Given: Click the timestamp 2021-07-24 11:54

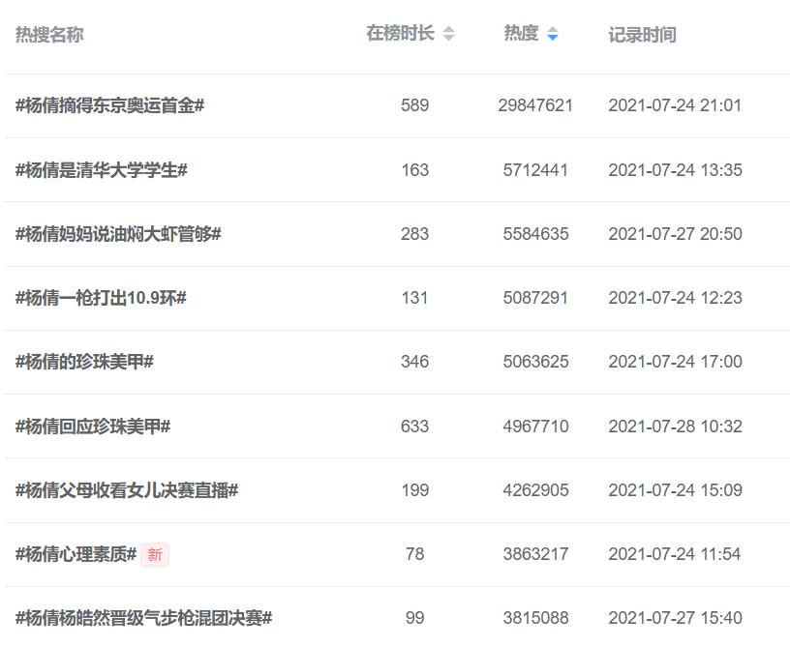Looking at the screenshot, I should [675, 554].
